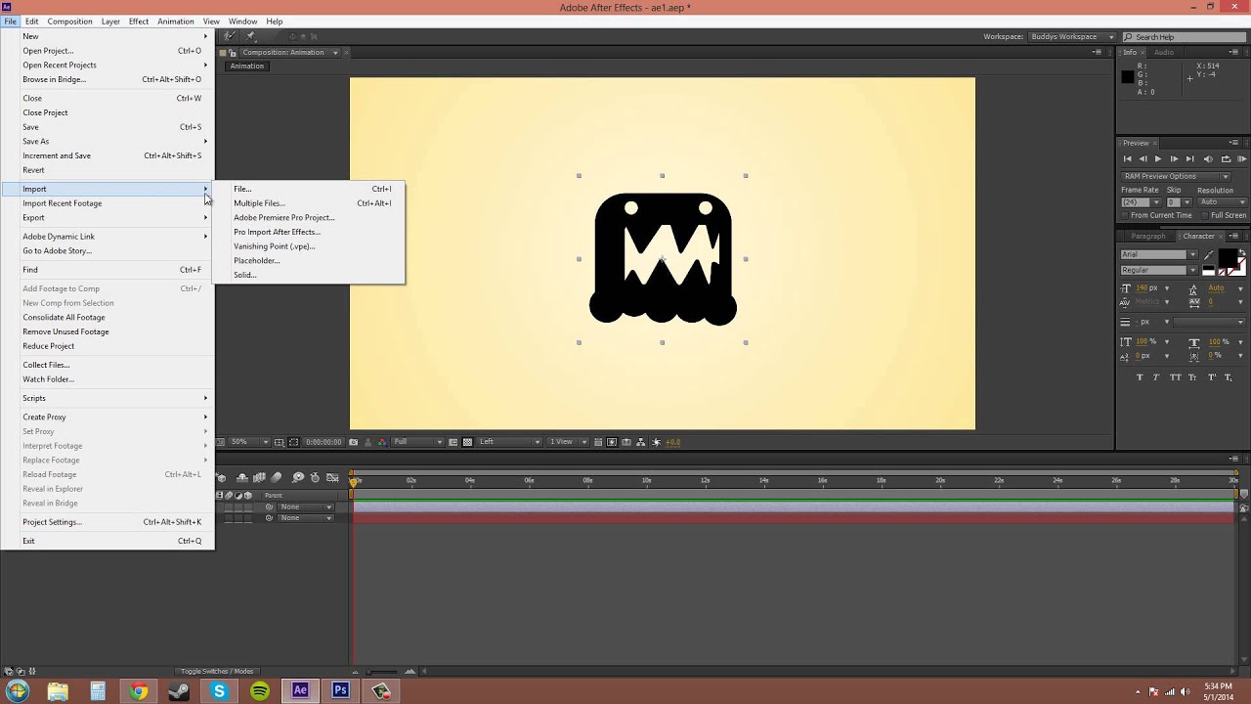Image resolution: width=1251 pixels, height=704 pixels.
Task: Click the Search Help input field
Action: 1184,37
